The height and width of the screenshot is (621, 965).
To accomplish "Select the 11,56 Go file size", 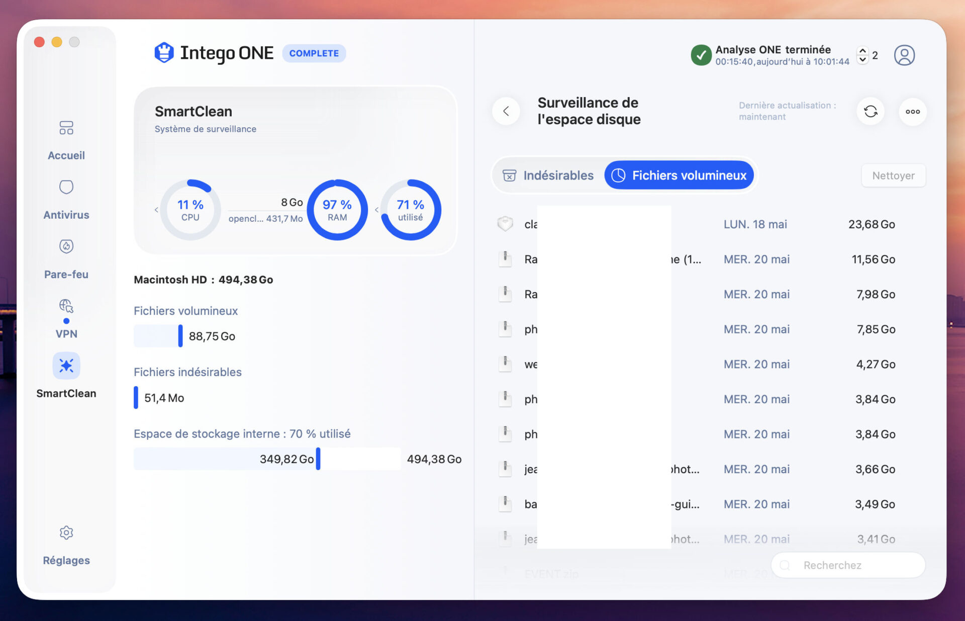I will (874, 259).
